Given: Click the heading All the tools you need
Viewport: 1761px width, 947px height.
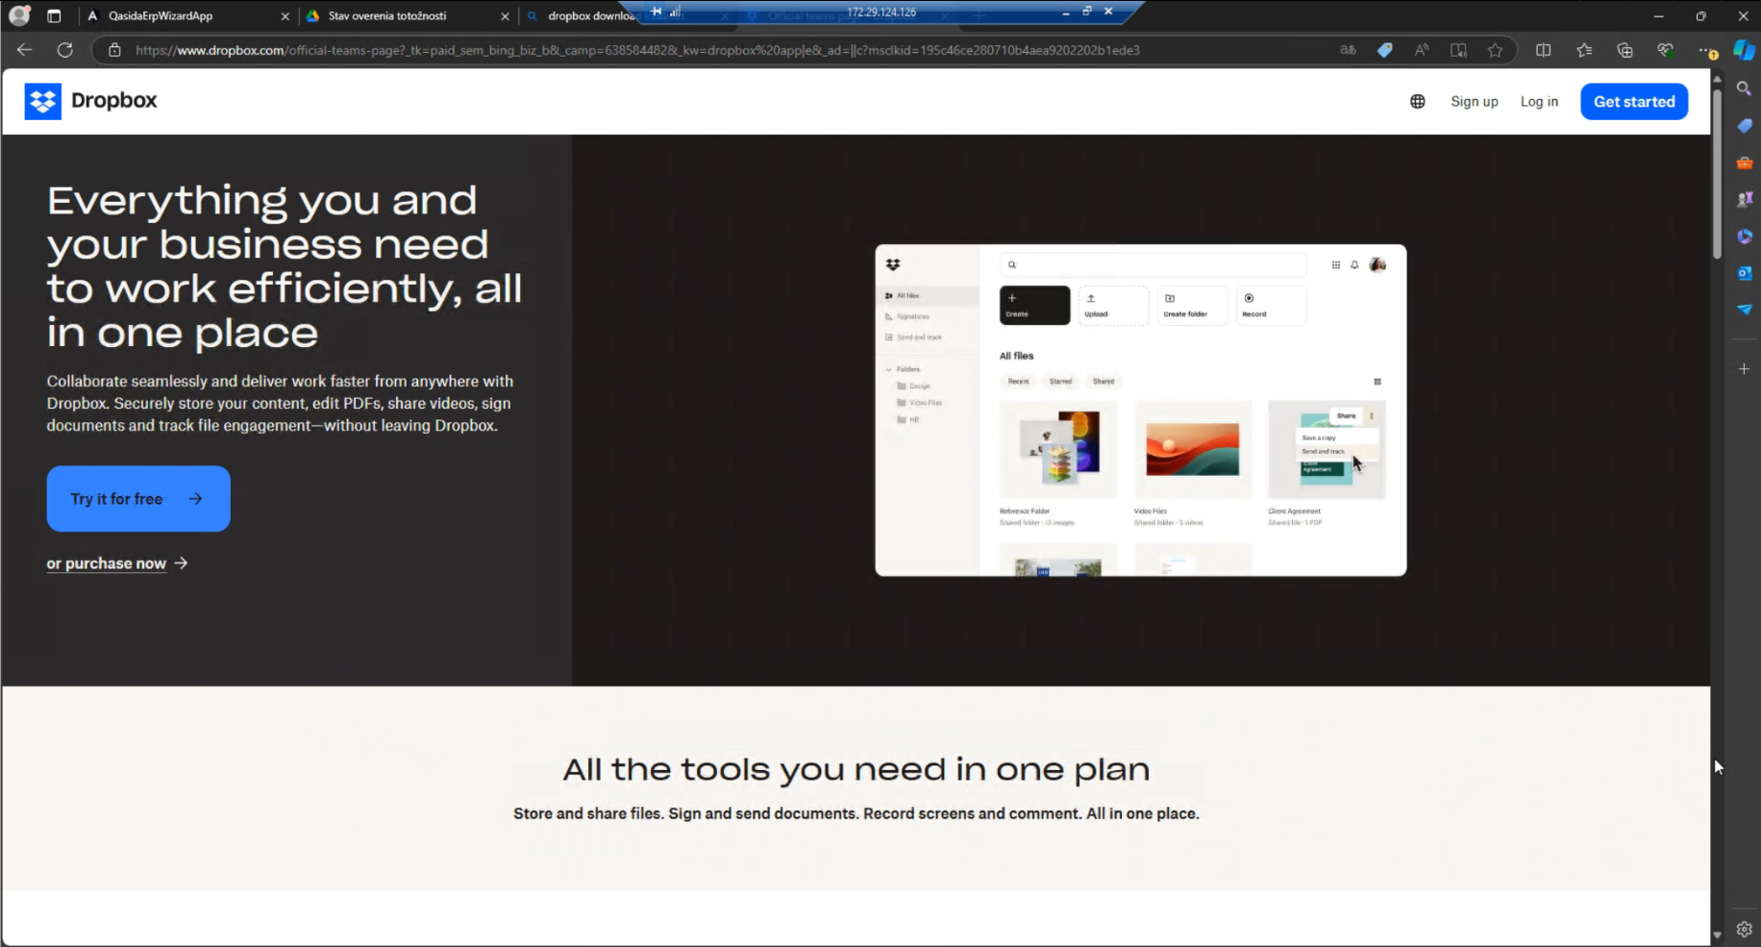Looking at the screenshot, I should [x=856, y=769].
